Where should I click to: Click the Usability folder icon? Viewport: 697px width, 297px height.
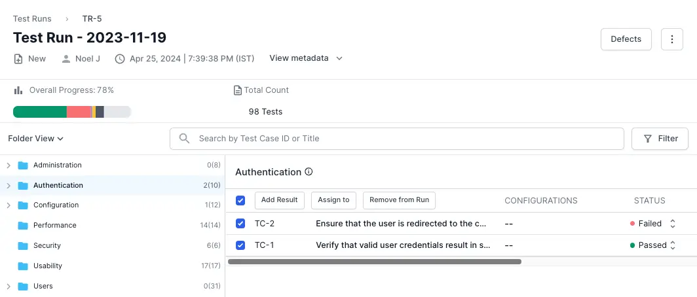coord(24,266)
